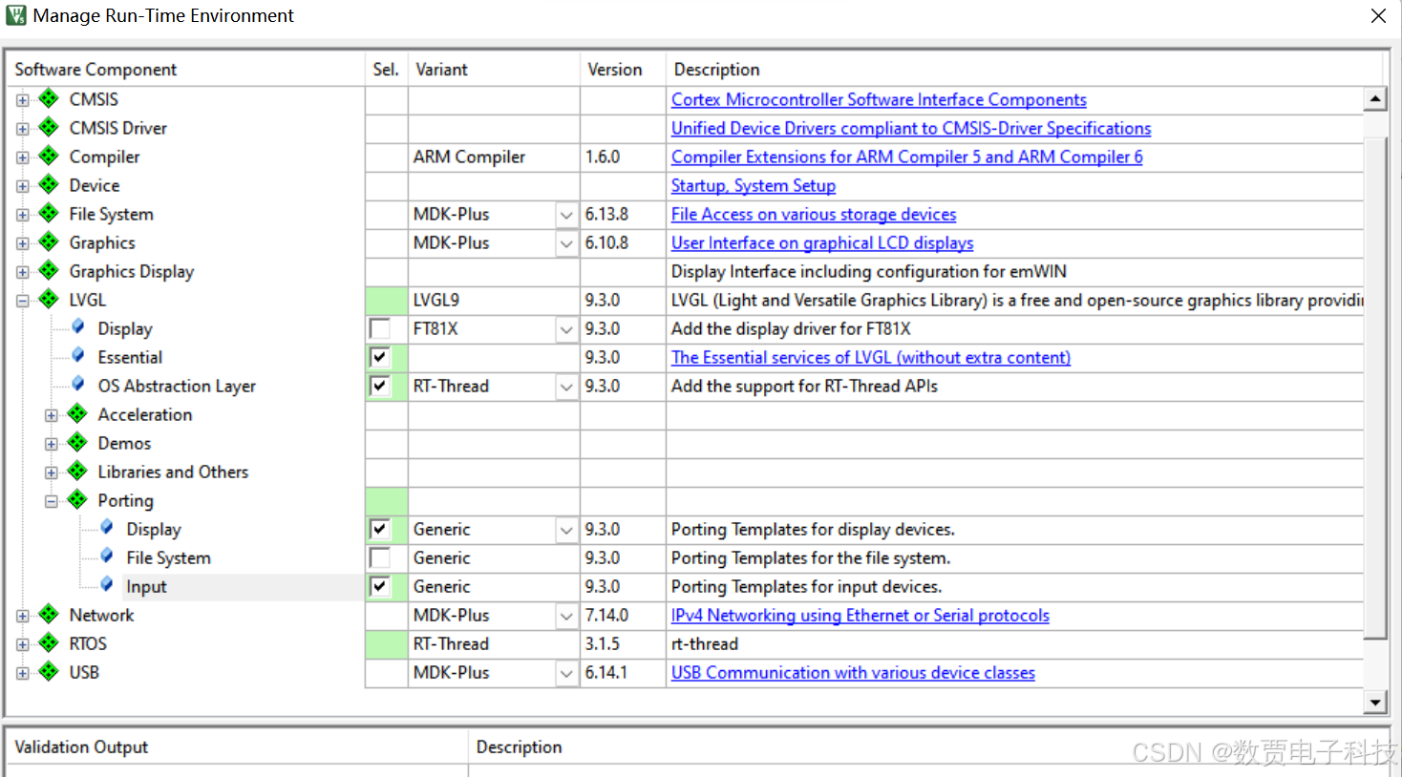Click the CMSIS green diamond icon
Screen dimensions: 1402x777
(x=49, y=98)
